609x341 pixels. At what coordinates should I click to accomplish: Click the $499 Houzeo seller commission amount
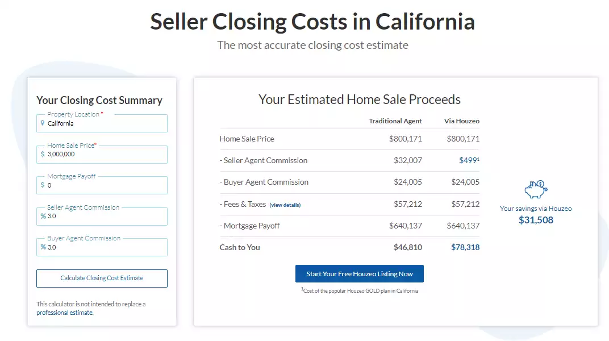coord(468,160)
